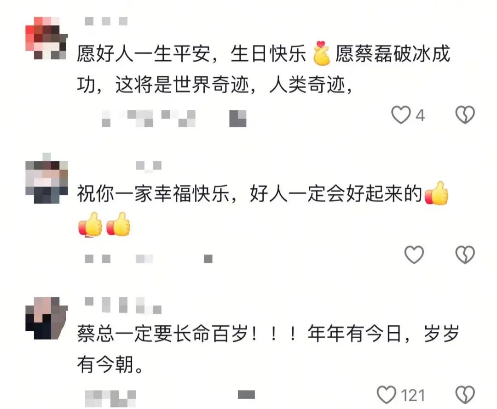Click blurred username above 愿好人一生平安
Viewport: 497px width, 409px height.
(106, 21)
